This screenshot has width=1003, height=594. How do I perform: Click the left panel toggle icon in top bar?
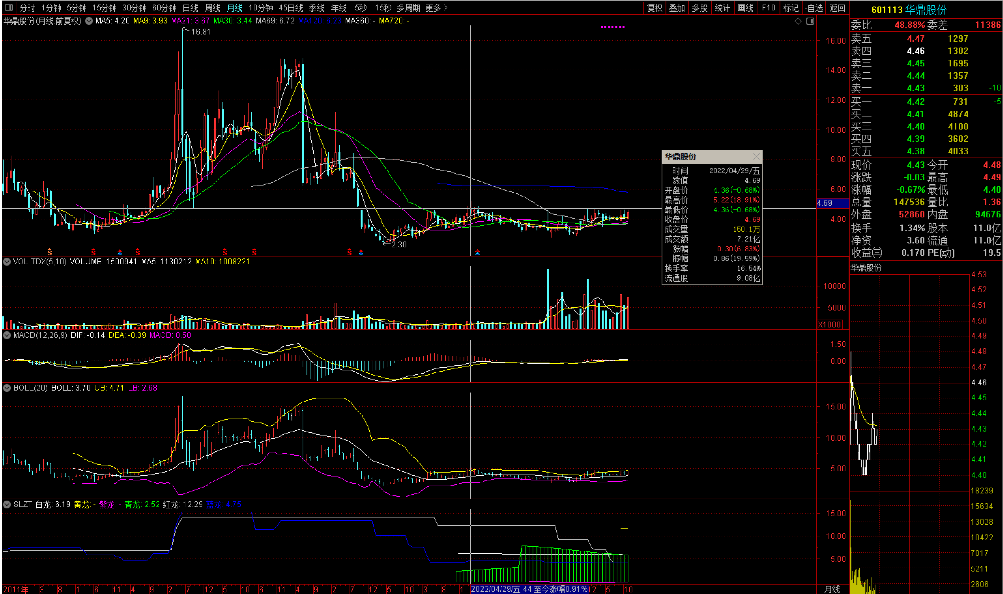(8, 7)
